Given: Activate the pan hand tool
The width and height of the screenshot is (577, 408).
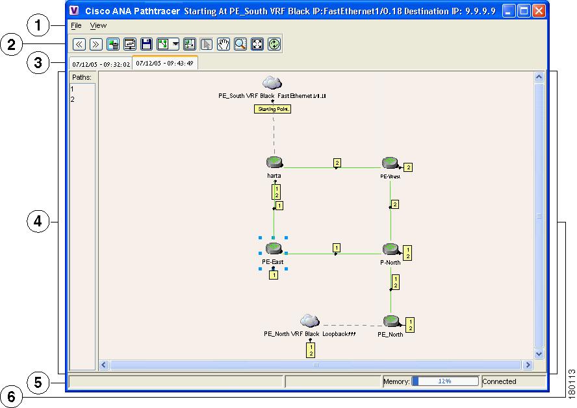Looking at the screenshot, I should pyautogui.click(x=224, y=45).
